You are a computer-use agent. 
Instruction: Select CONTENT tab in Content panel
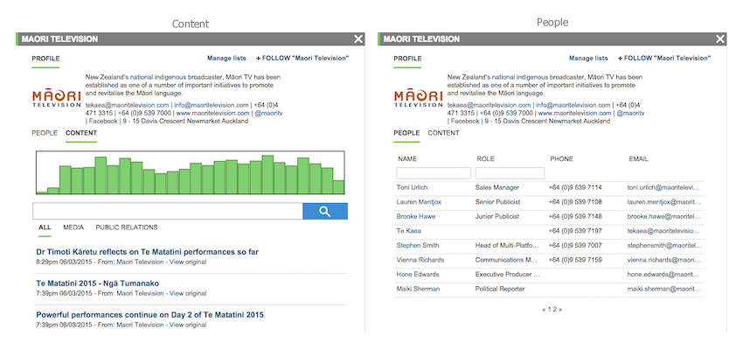[x=81, y=133]
